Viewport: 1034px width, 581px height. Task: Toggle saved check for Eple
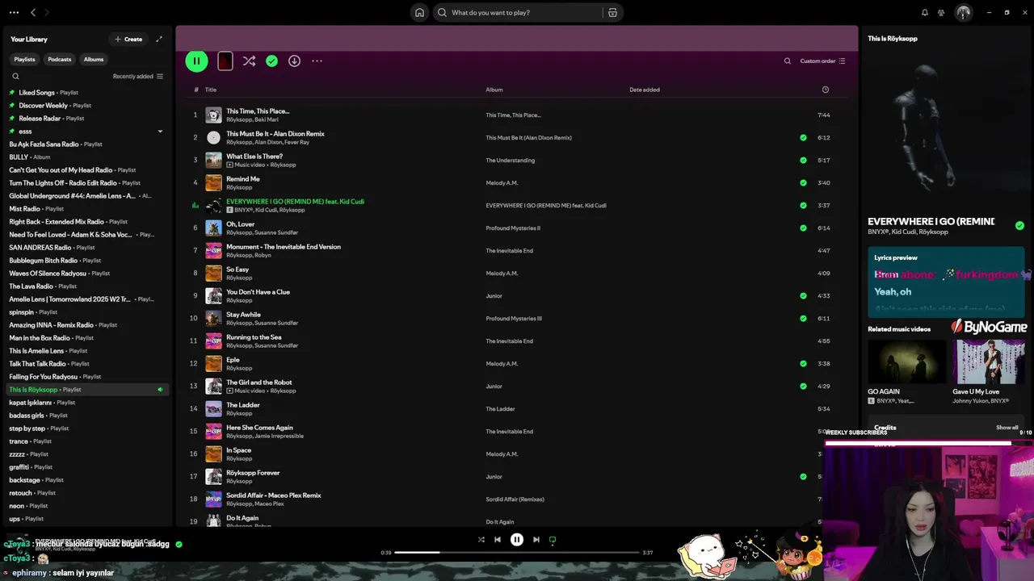tap(803, 364)
